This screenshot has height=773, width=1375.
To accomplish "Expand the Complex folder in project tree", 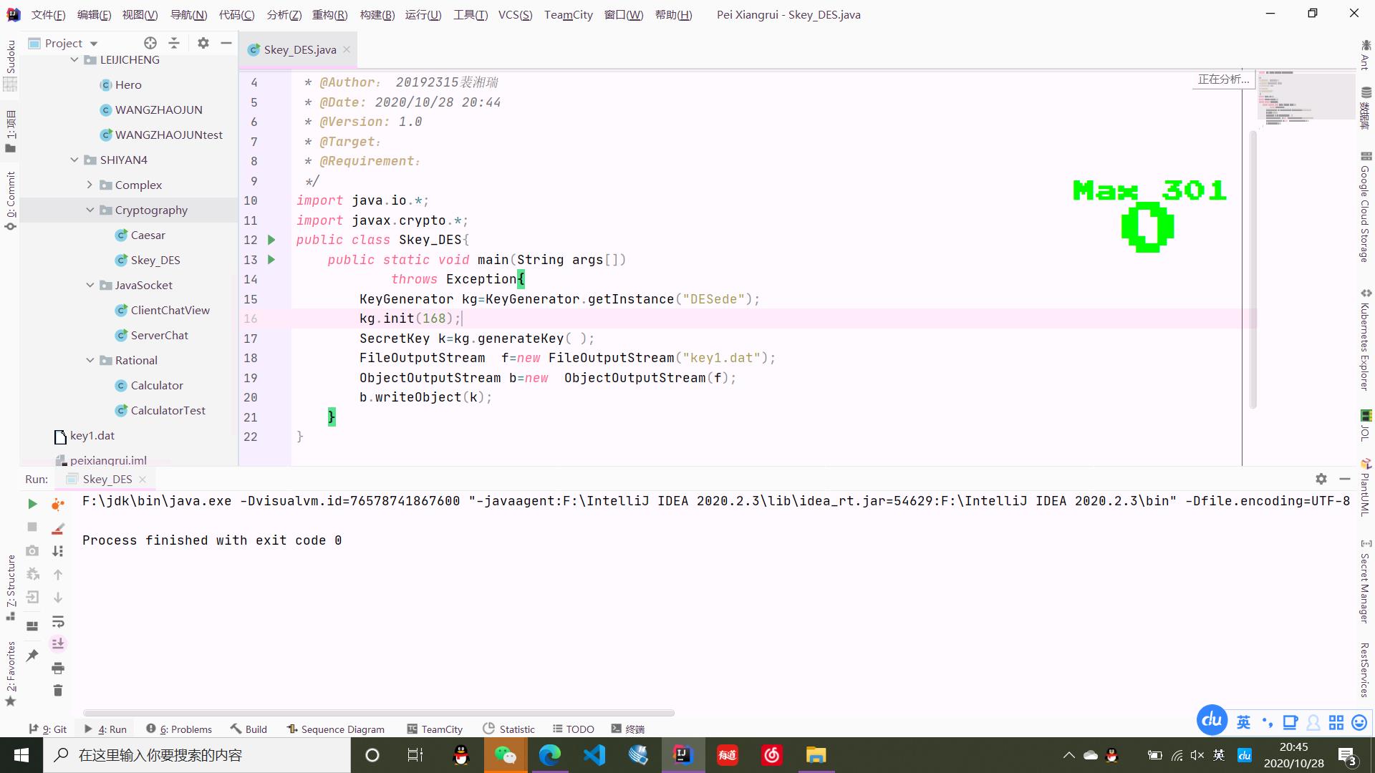I will pyautogui.click(x=90, y=185).
